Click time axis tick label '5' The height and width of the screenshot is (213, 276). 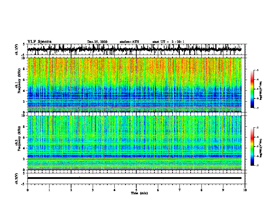click(x=136, y=190)
